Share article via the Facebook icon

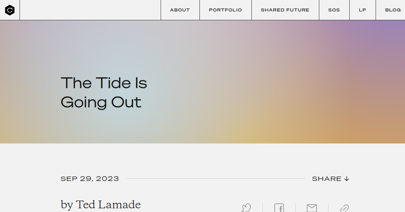(279, 208)
